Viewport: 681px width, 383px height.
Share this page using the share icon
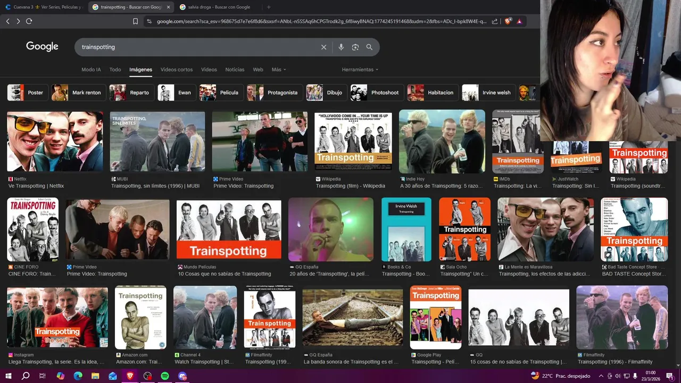coord(495,21)
